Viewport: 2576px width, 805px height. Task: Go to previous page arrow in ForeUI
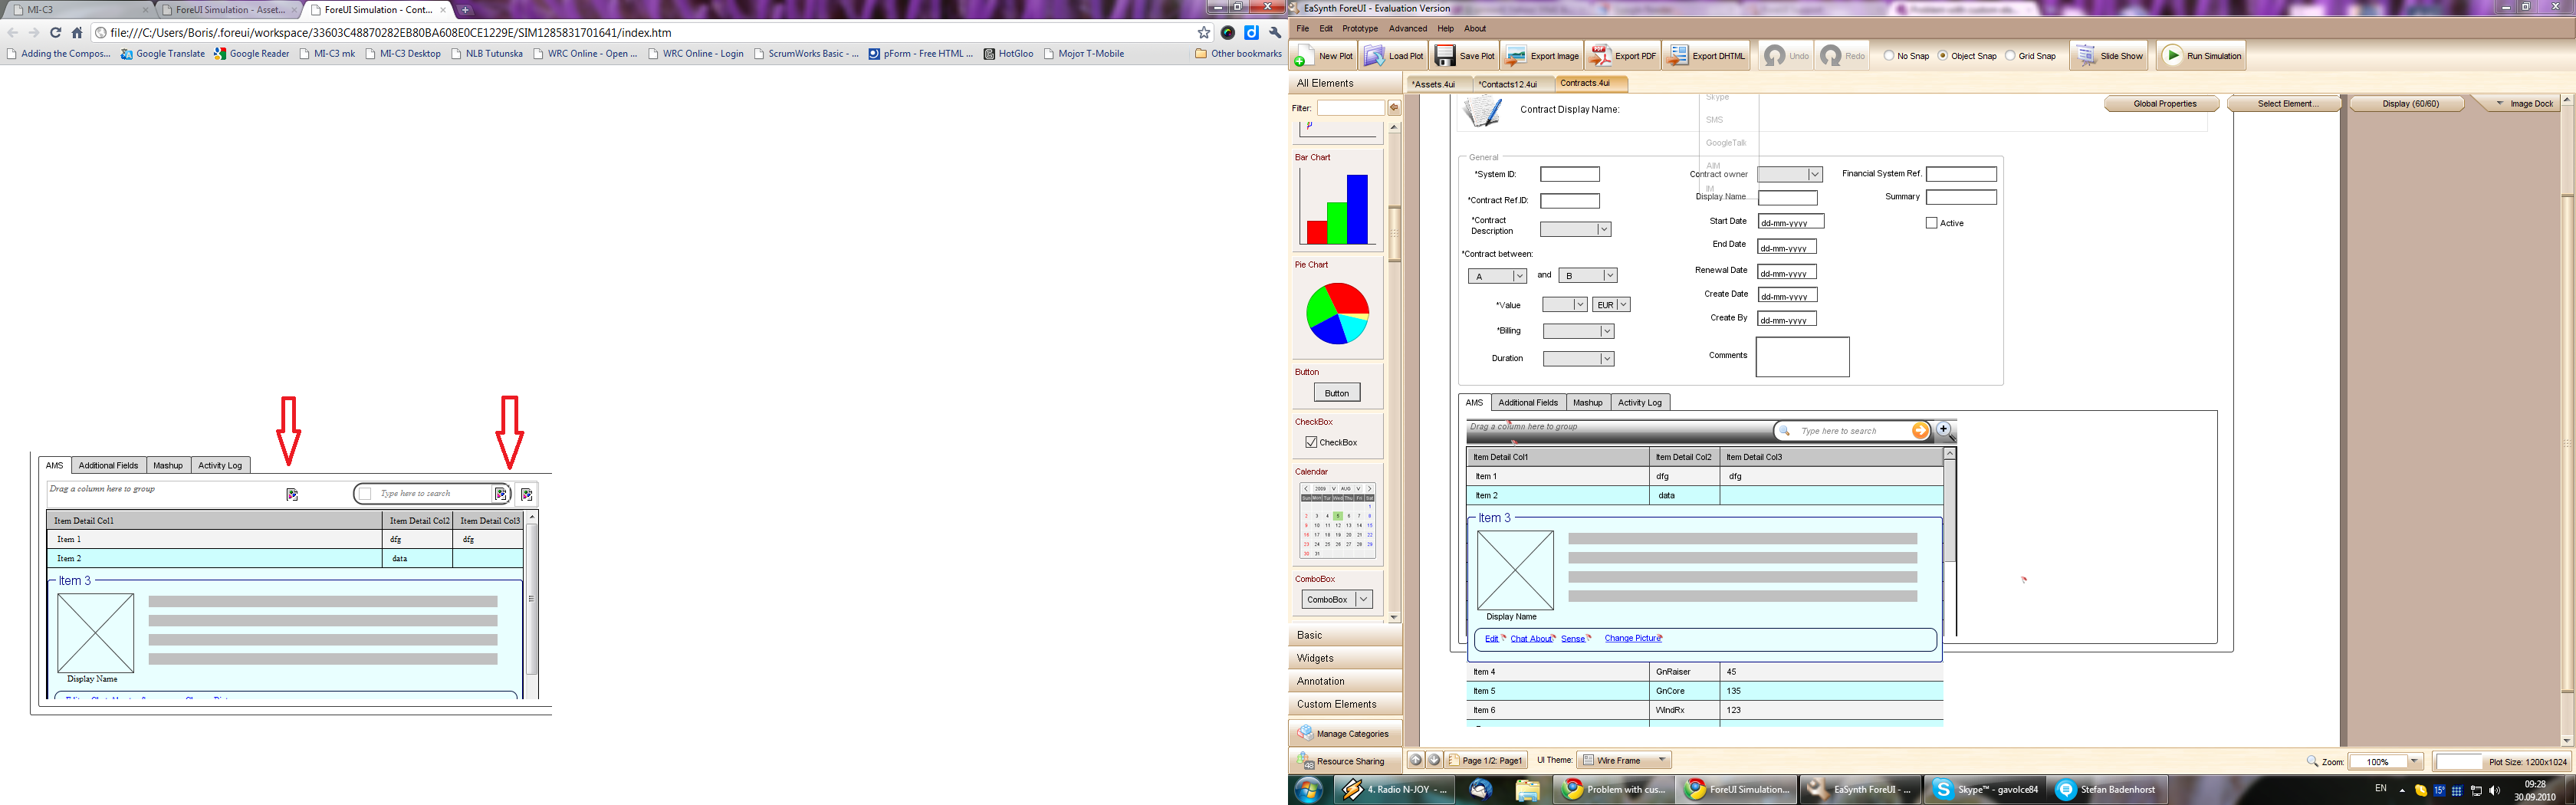(x=1415, y=760)
